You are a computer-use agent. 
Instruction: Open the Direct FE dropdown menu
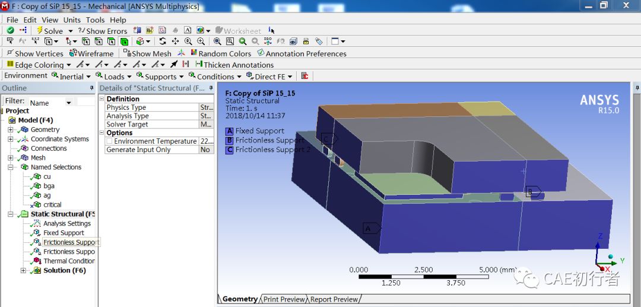(269, 77)
